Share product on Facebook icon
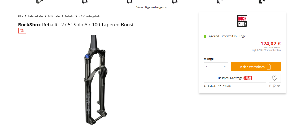The image size is (305, 131). [270, 86]
